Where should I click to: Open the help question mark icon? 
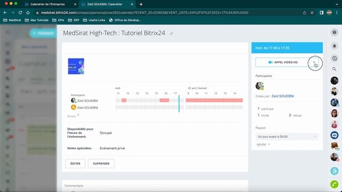[335, 33]
